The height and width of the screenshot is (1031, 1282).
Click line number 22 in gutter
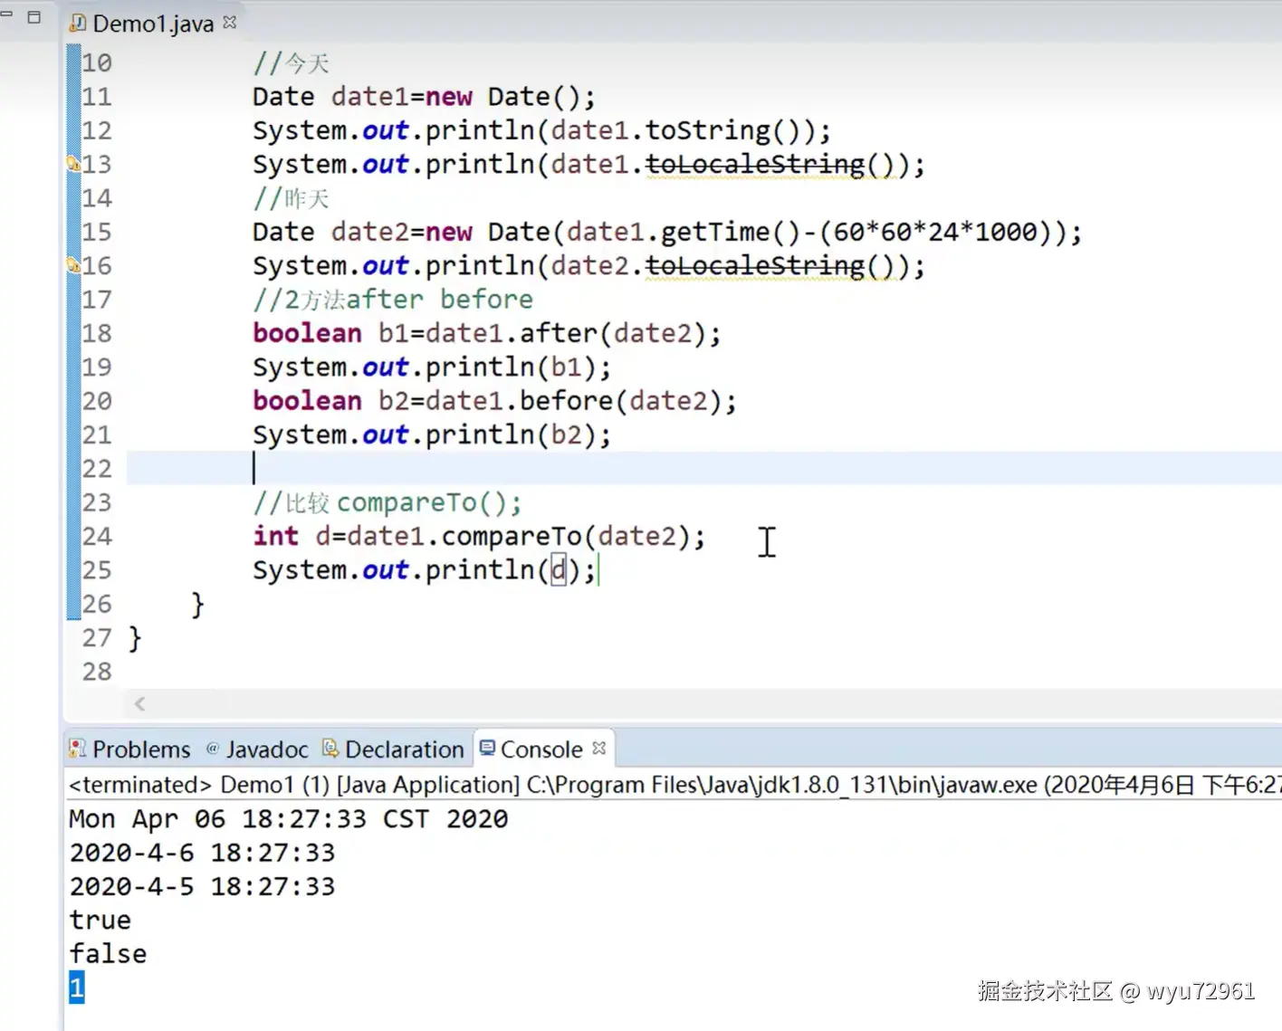pos(97,469)
